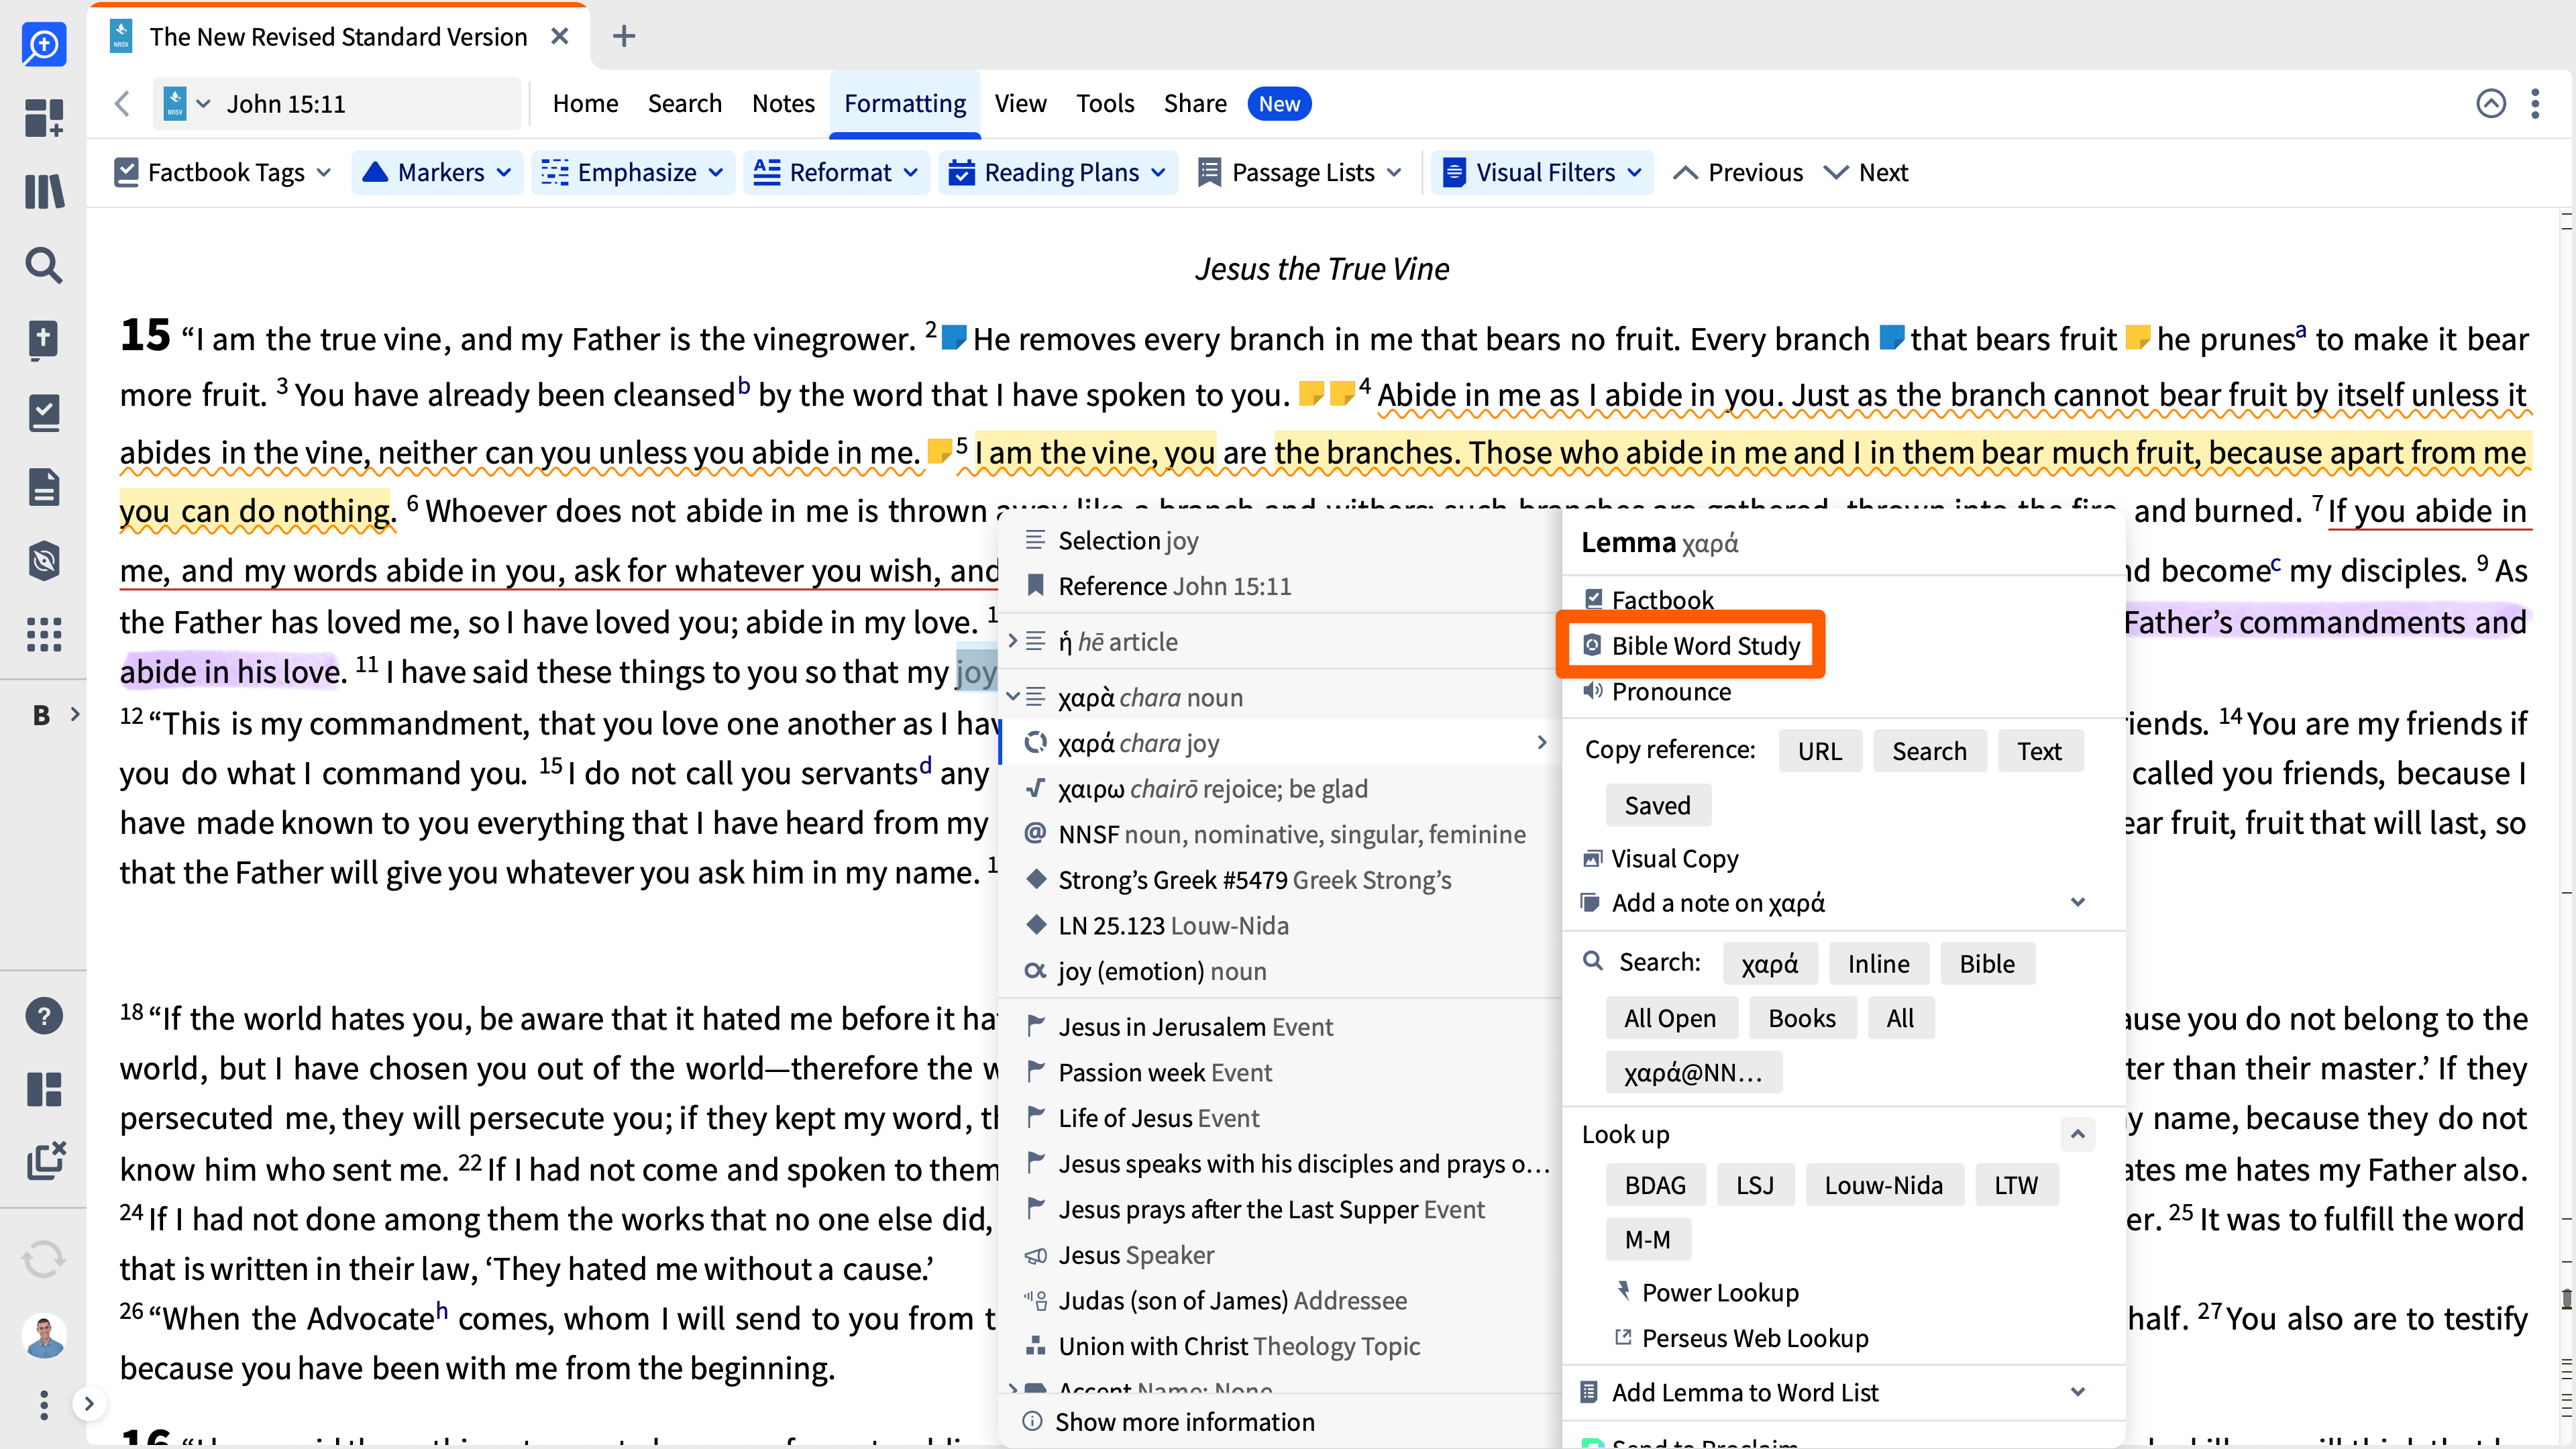
Task: Open the Notes document icon in sidebar
Action: [x=44, y=487]
